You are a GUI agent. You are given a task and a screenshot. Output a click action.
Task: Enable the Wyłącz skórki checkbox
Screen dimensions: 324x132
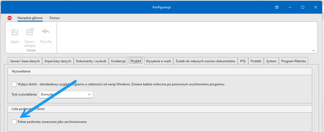point(14,84)
